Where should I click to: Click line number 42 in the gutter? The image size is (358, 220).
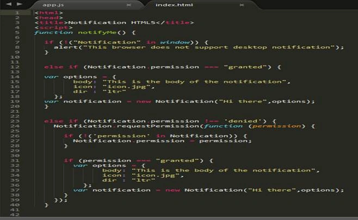point(15,215)
